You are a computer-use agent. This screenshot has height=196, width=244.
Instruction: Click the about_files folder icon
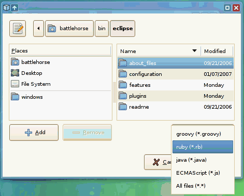tap(123, 63)
